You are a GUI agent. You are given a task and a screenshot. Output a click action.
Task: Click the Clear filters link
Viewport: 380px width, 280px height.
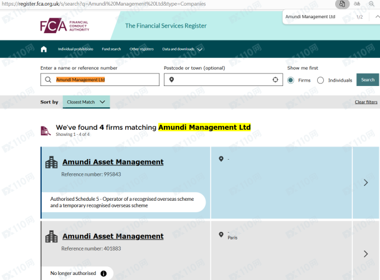click(366, 102)
